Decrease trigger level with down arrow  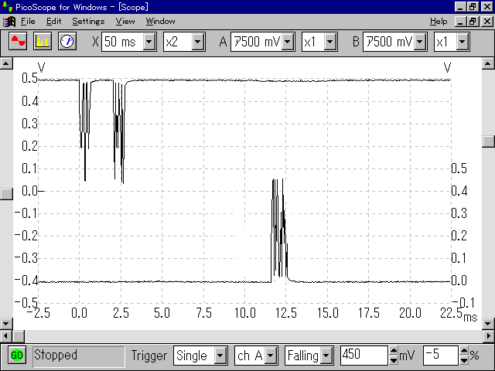click(x=394, y=360)
